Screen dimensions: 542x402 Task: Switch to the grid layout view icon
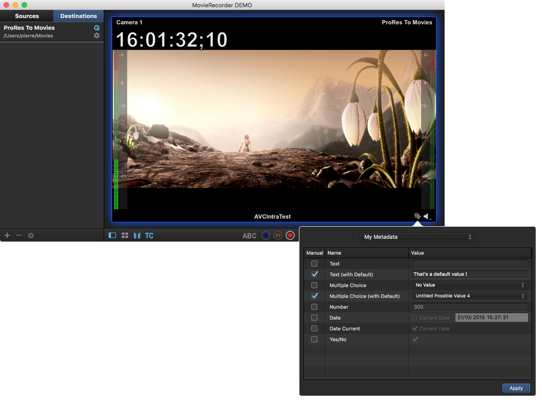(x=125, y=235)
